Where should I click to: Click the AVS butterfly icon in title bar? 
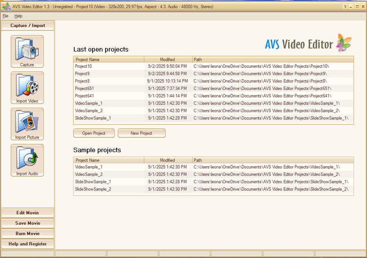point(6,7)
